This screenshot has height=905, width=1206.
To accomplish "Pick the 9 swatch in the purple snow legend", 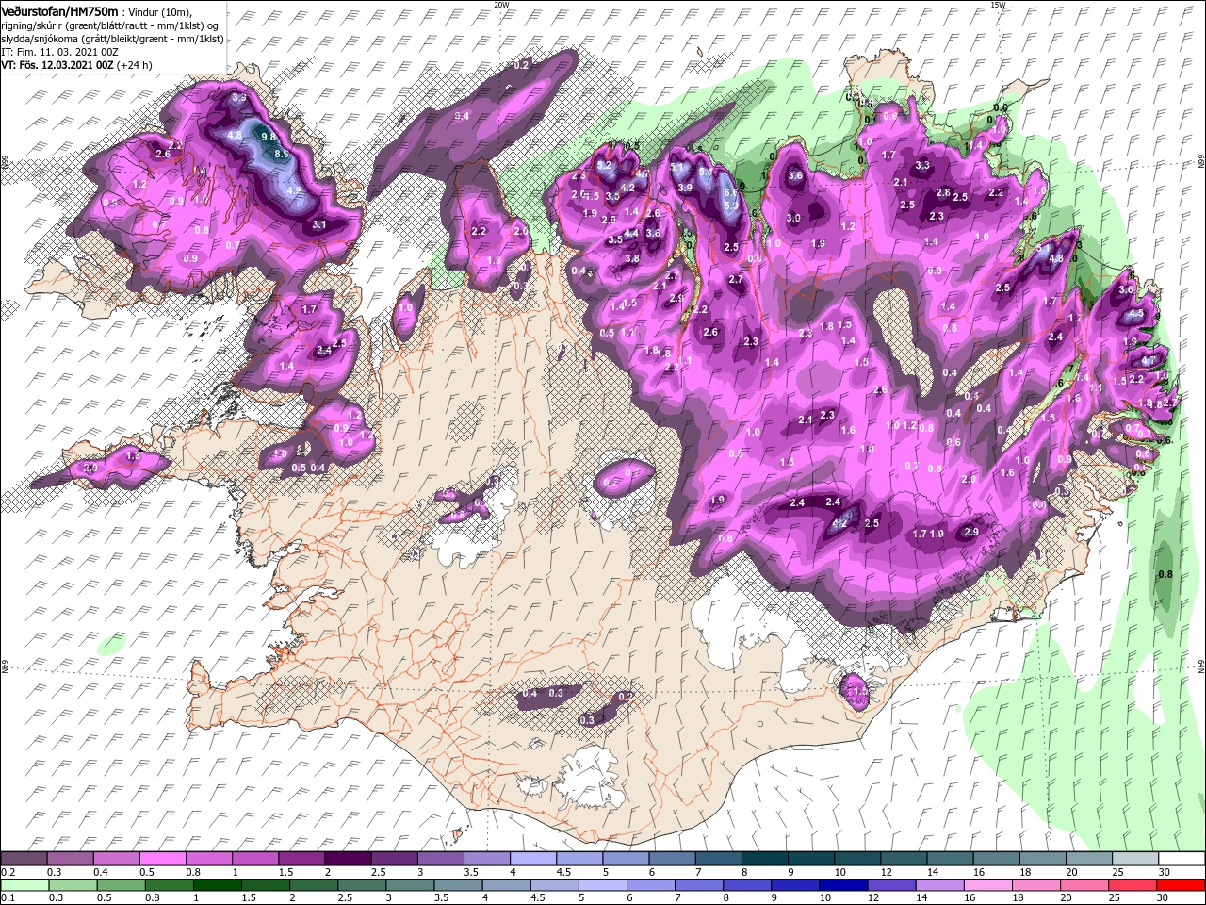I will coord(811,859).
